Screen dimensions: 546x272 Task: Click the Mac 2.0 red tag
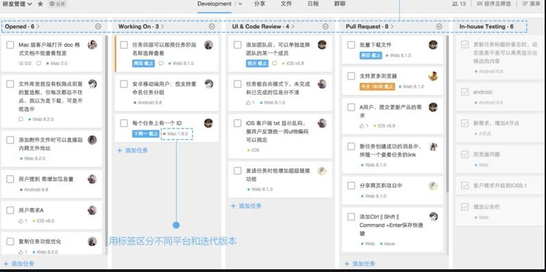(x=57, y=64)
